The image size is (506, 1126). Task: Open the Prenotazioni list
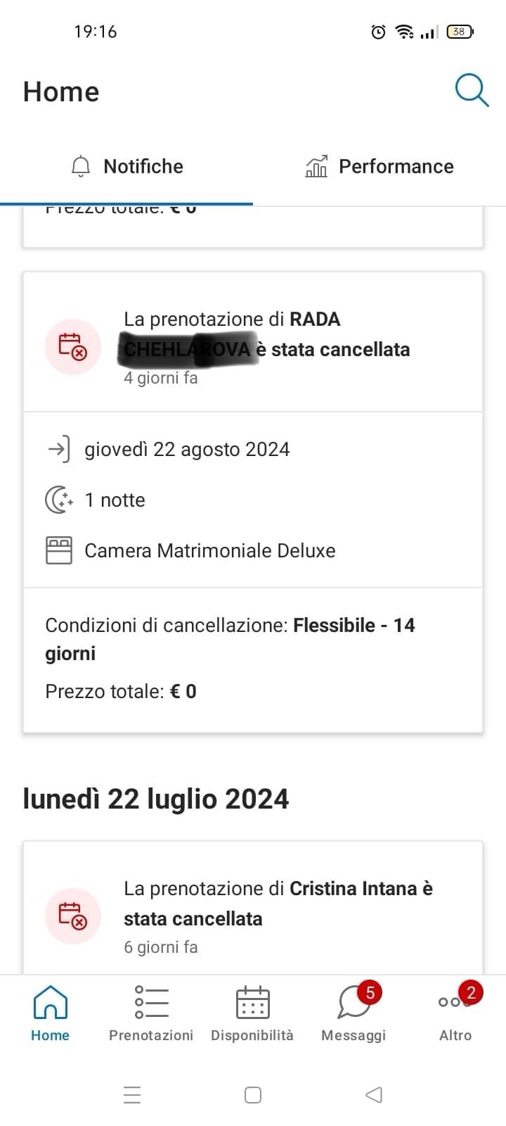tap(151, 1013)
